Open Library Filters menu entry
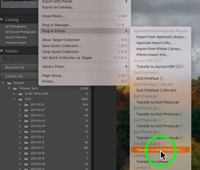The image size is (200, 170). coord(85,67)
